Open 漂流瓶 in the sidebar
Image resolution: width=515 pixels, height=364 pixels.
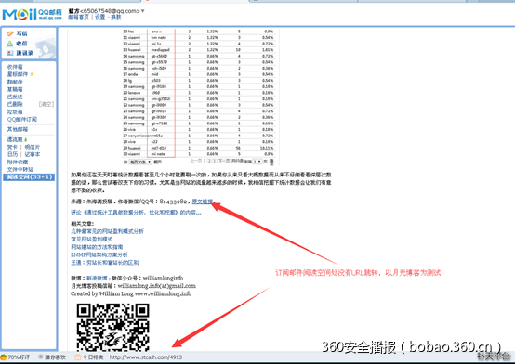pyautogui.click(x=15, y=140)
